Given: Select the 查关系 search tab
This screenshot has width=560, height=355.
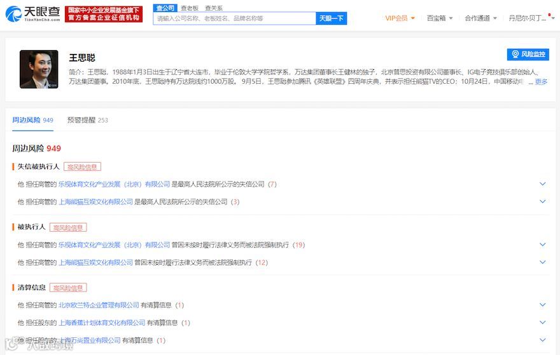Looking at the screenshot, I should click(214, 8).
